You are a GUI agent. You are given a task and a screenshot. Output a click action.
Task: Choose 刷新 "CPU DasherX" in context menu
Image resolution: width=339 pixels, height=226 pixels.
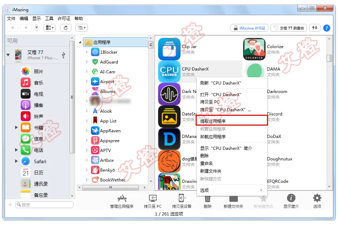(x=232, y=83)
